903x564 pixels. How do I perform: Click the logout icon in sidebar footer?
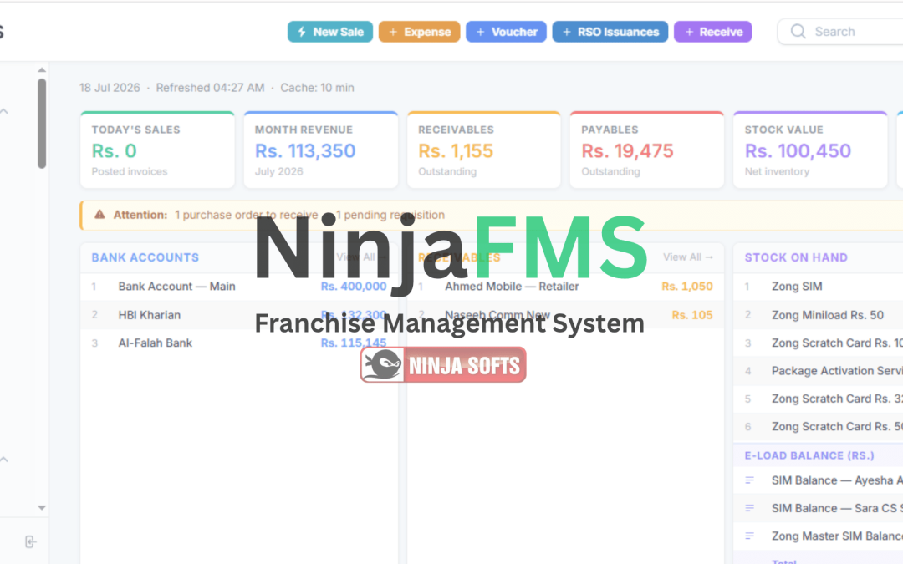(31, 541)
